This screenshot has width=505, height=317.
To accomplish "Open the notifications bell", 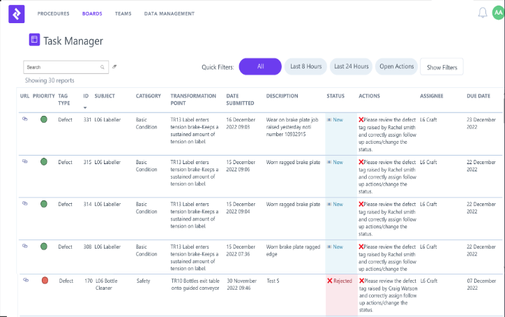I will click(482, 13).
